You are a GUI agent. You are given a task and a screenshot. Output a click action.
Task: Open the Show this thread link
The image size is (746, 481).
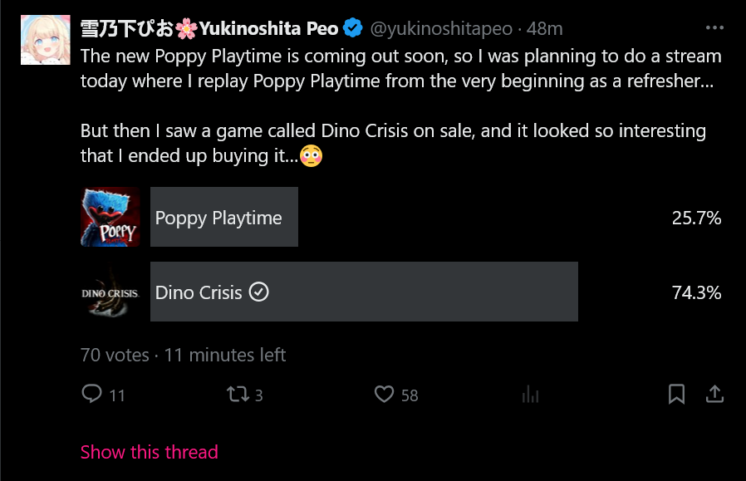point(150,452)
